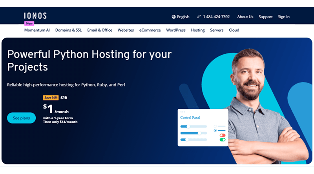Open the Email & Office menu
Screen dimensions: 314x174
point(100,30)
